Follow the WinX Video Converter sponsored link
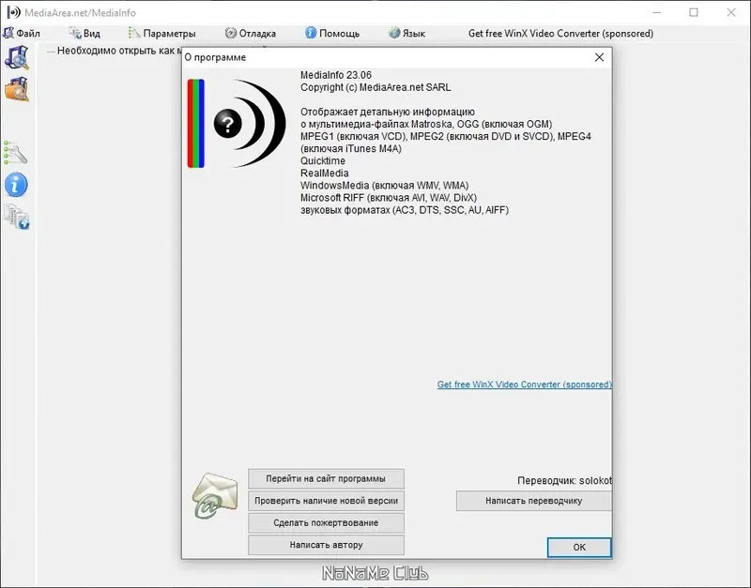751x588 pixels. coord(524,384)
